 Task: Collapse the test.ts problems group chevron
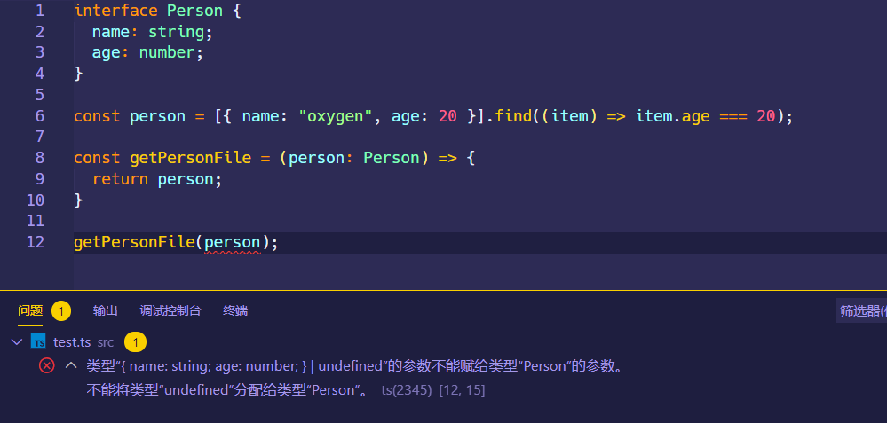[x=16, y=341]
